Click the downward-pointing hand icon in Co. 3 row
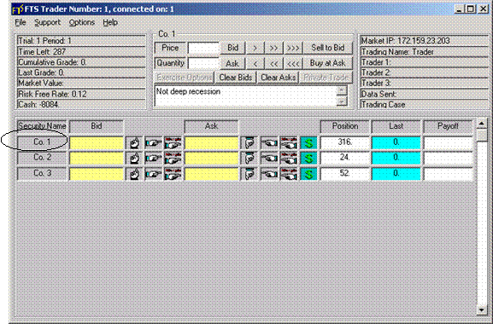 point(249,174)
